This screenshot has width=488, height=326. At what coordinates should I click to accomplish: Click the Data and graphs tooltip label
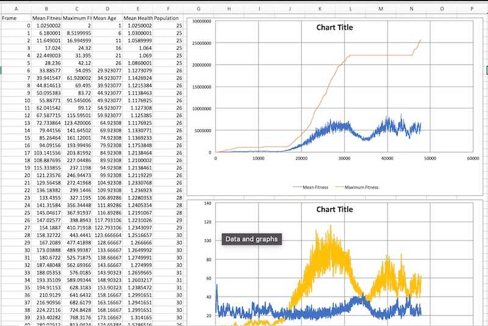tap(252, 239)
